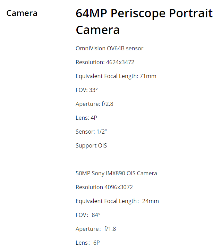Click the FOV: 84° specification
The height and width of the screenshot is (252, 221).
[88, 215]
